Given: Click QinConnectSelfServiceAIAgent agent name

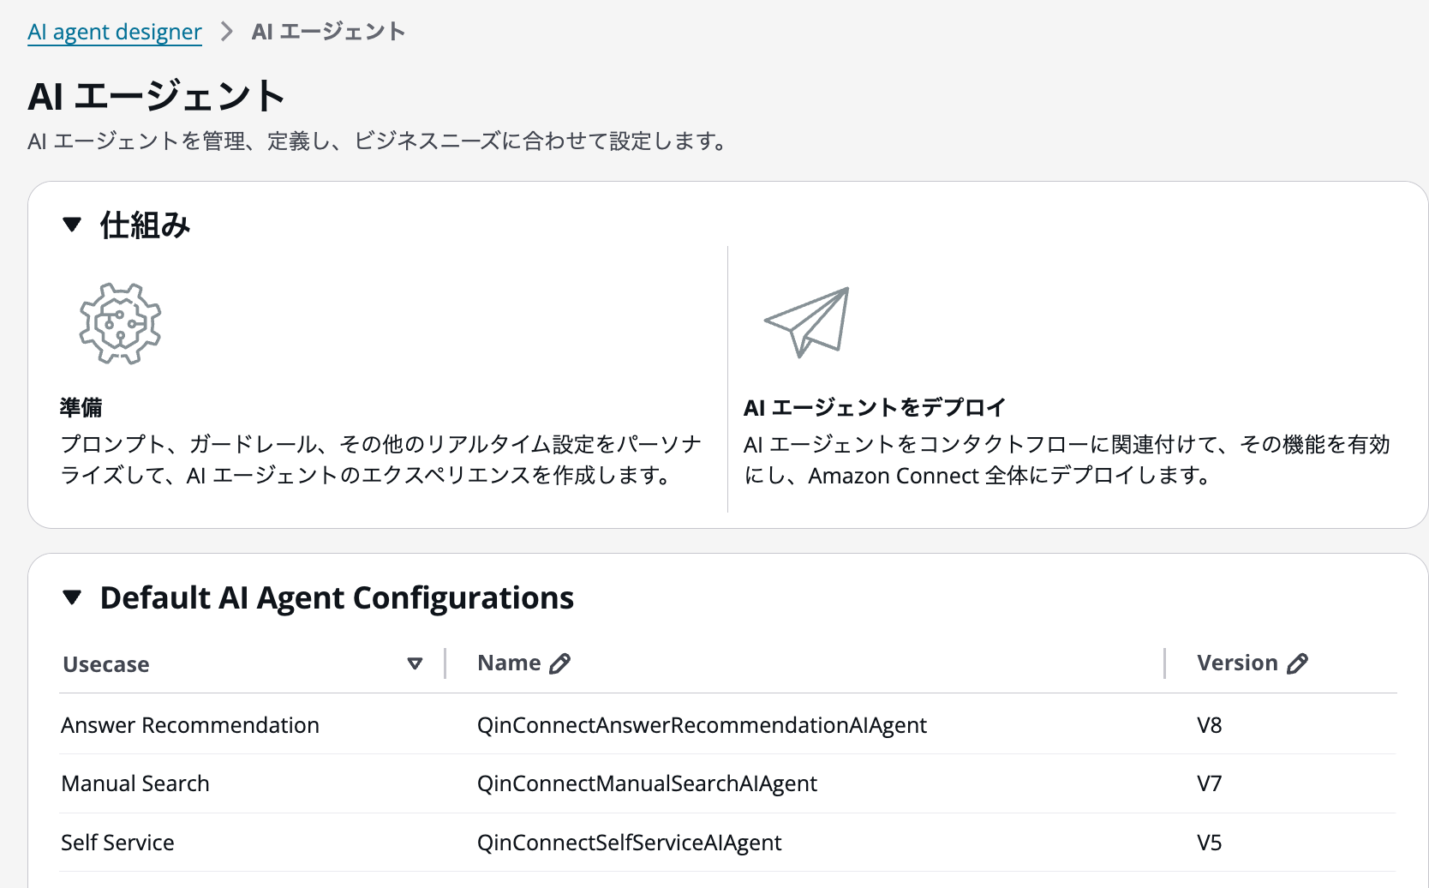Looking at the screenshot, I should [628, 842].
